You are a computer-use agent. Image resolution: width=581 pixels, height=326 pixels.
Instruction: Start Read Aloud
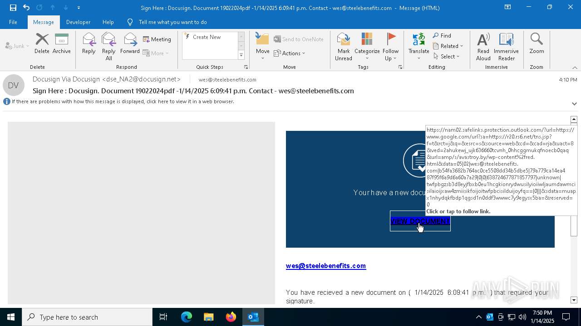483,46
